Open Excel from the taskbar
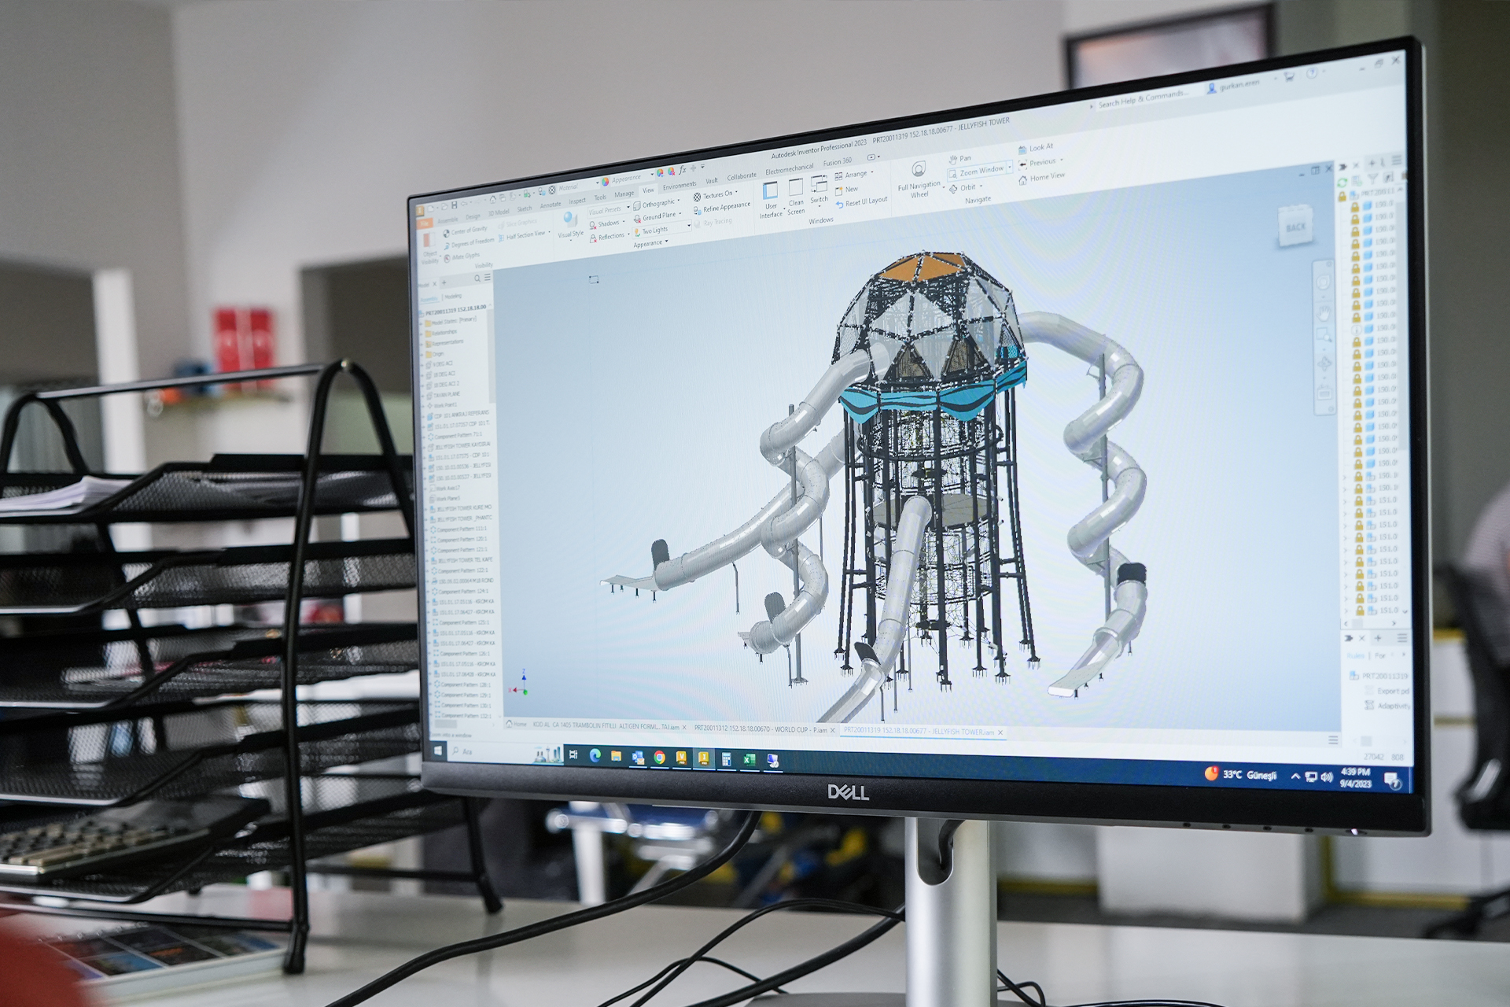This screenshot has width=1510, height=1007. click(x=749, y=759)
